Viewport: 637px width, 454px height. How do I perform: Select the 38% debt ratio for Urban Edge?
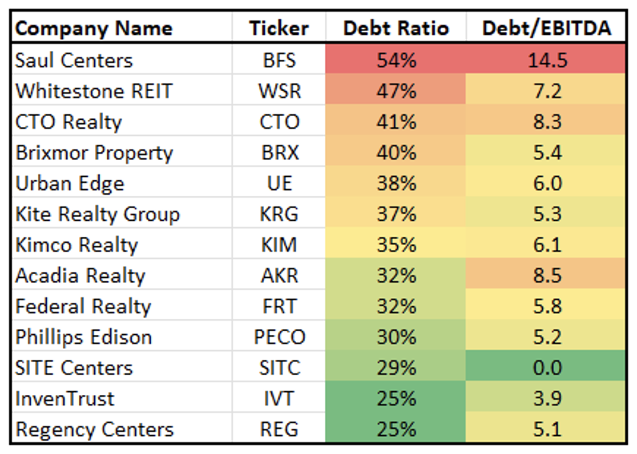pos(396,183)
